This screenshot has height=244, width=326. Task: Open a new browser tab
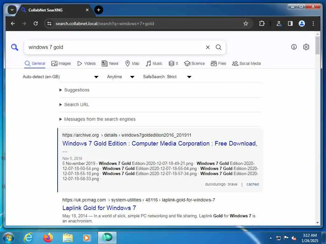click(99, 10)
